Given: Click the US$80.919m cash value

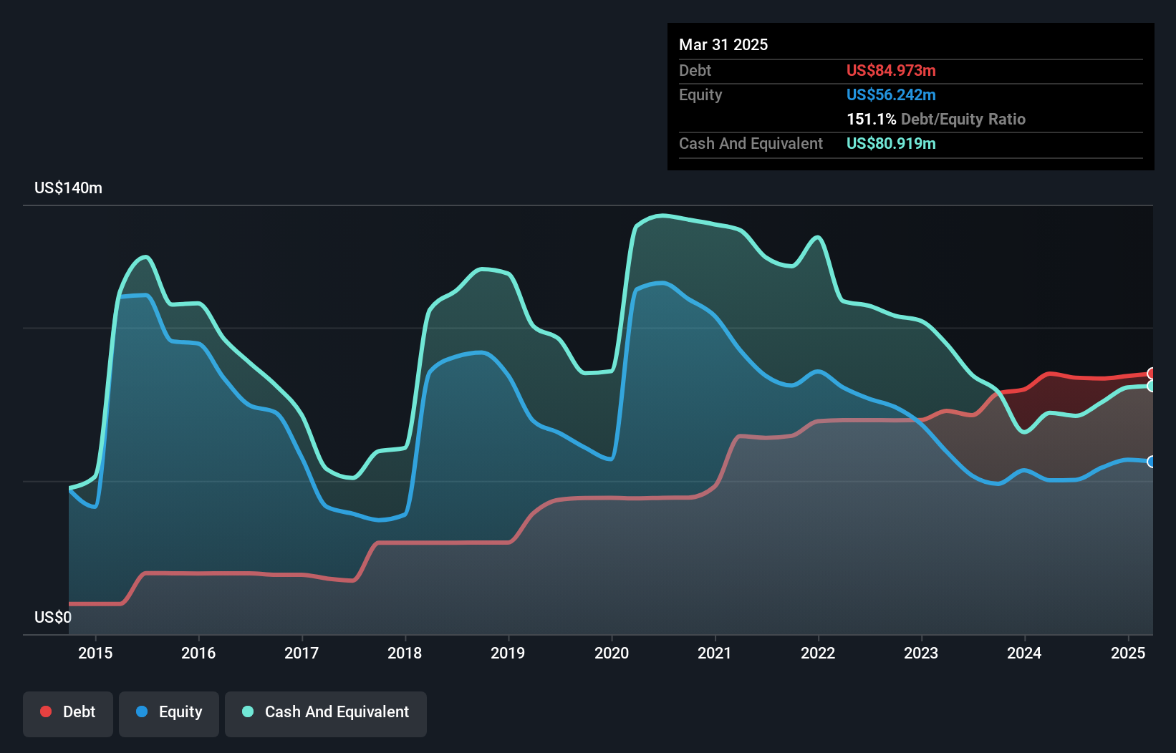Looking at the screenshot, I should pos(891,143).
